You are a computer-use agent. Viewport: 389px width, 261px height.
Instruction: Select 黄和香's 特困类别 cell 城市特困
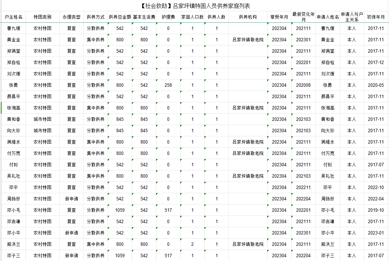pos(42,119)
